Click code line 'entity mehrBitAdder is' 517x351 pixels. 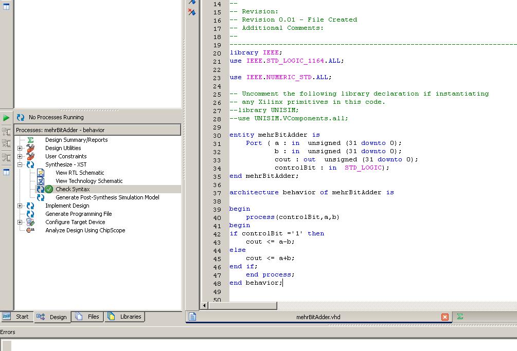[x=275, y=135]
